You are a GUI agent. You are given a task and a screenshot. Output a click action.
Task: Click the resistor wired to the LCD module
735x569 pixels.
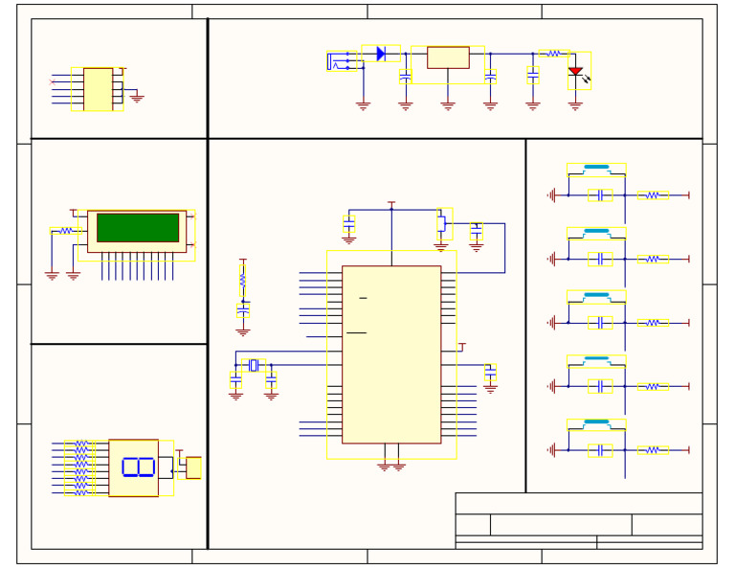[x=66, y=231]
